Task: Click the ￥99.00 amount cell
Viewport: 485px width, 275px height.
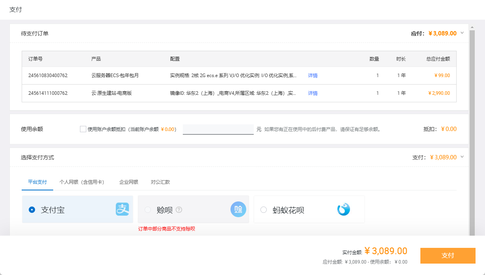Action: tap(442, 76)
